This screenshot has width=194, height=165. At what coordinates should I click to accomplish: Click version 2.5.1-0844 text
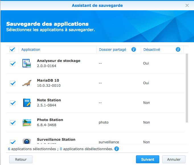(47, 105)
